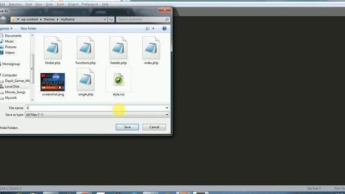Screen dimensions: 345x194
Task: Select the functions.php file icon
Action: (86, 48)
